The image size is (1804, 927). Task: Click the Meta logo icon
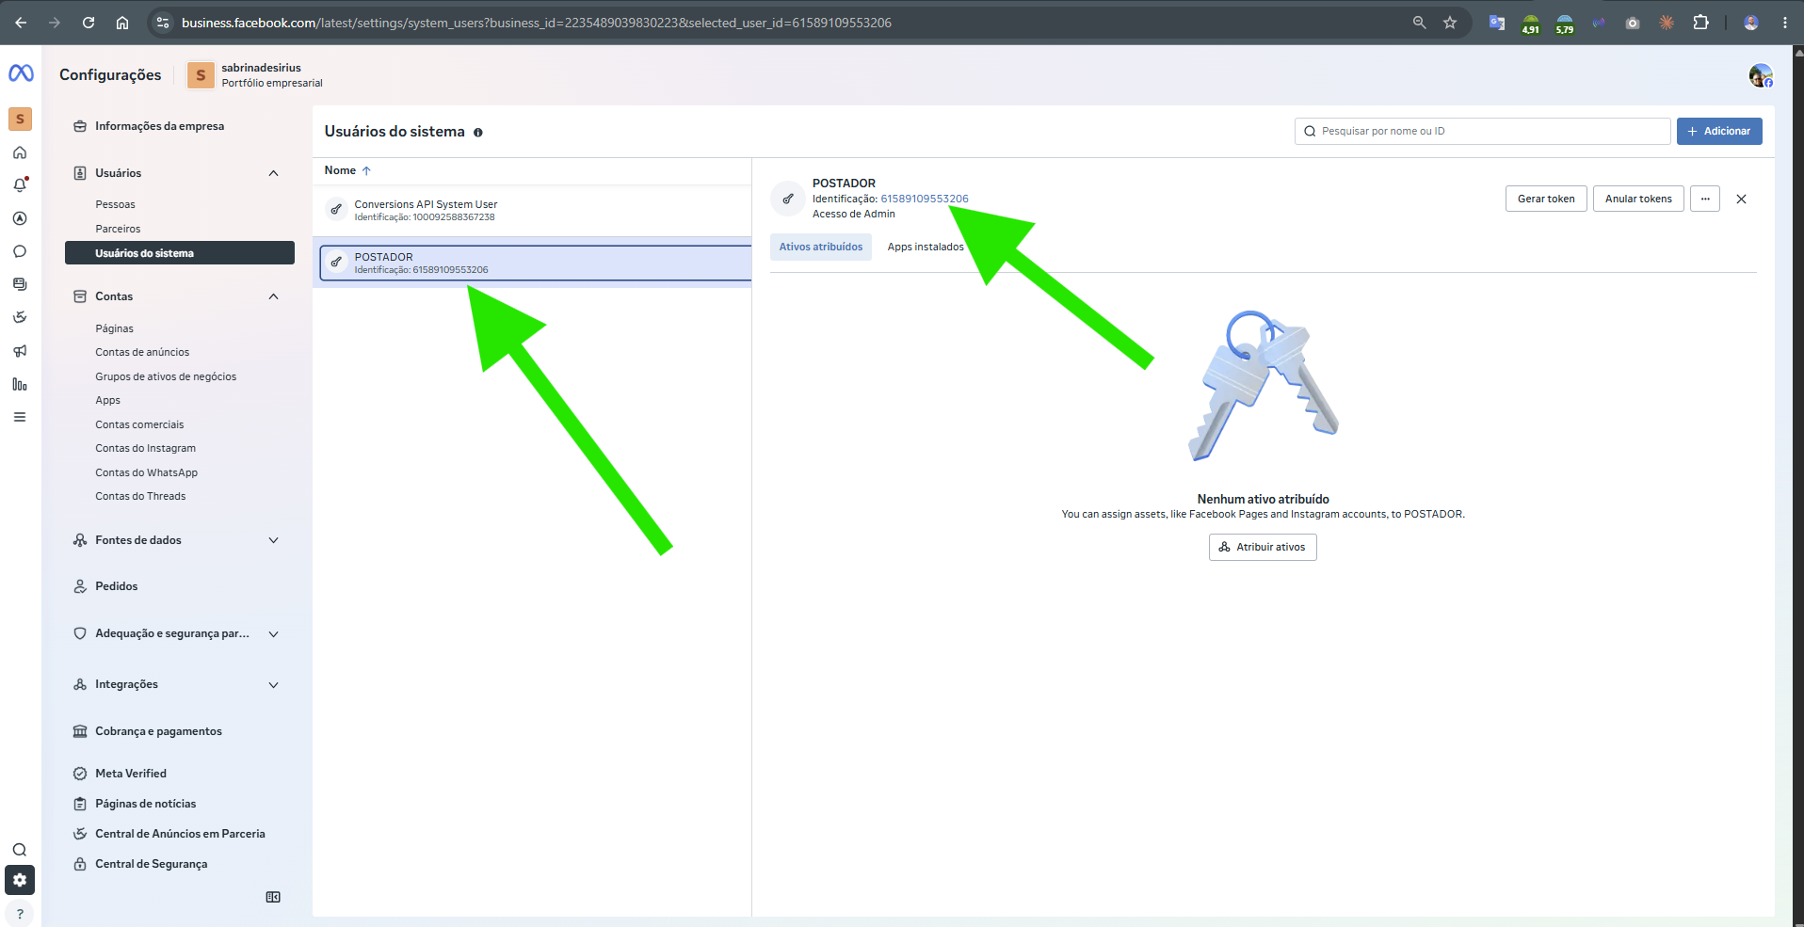pyautogui.click(x=21, y=73)
